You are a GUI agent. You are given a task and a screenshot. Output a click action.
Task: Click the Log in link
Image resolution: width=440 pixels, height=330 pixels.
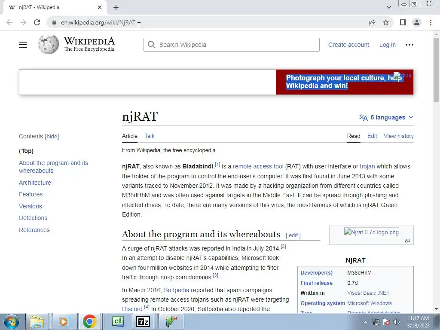click(x=388, y=45)
